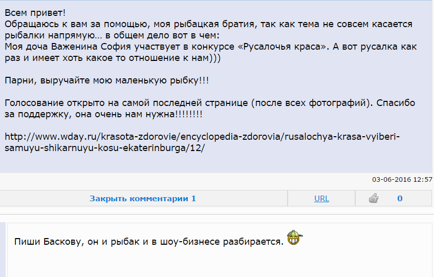Collapse comments via "Закрыть комментарии 1"
434x277 pixels.
click(143, 199)
